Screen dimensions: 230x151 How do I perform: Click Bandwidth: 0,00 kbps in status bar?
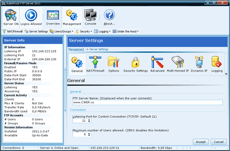point(156,148)
